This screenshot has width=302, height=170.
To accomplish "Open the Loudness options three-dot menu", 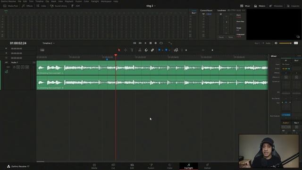I will point(243,10).
